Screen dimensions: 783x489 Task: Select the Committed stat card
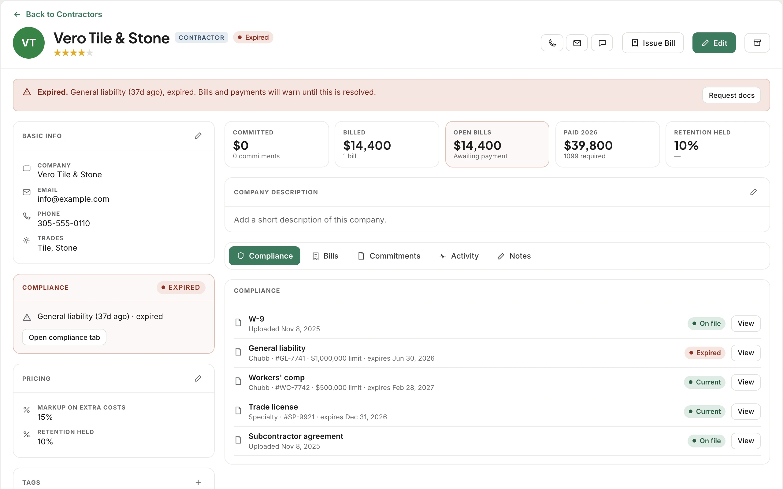(276, 144)
